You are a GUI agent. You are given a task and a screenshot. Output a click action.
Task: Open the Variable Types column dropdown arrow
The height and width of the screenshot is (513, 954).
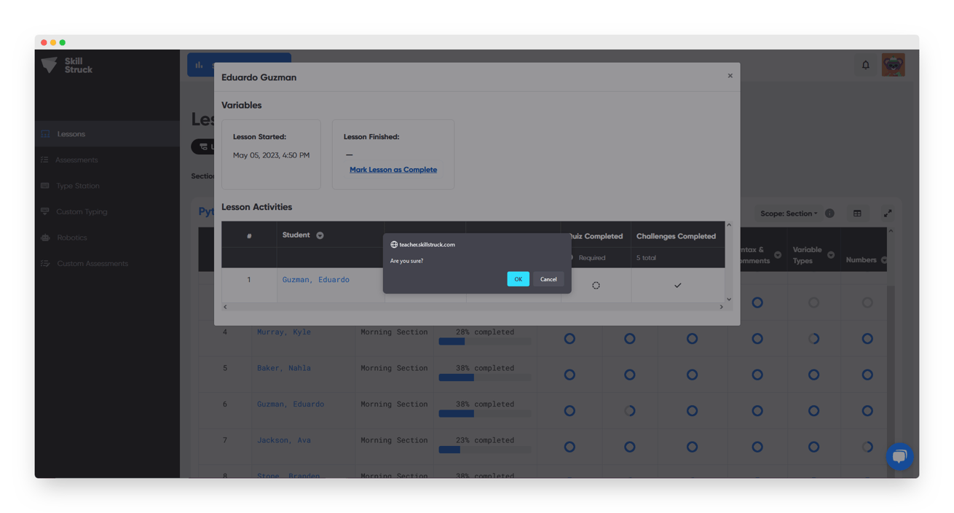pos(831,255)
